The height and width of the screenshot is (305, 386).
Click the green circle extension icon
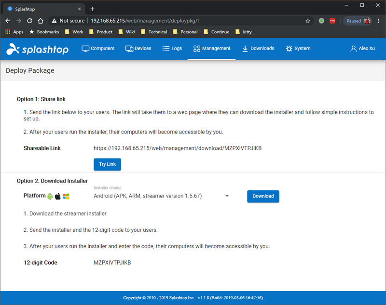pyautogui.click(x=321, y=21)
